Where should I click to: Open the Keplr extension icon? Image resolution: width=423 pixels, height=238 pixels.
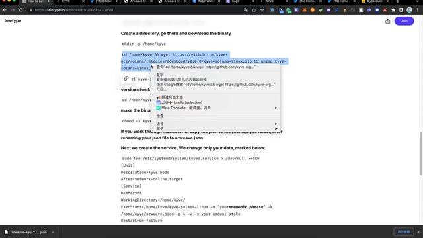(x=296, y=10)
